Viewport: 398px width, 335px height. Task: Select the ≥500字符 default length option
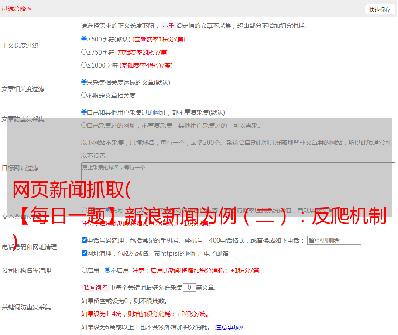coord(84,39)
